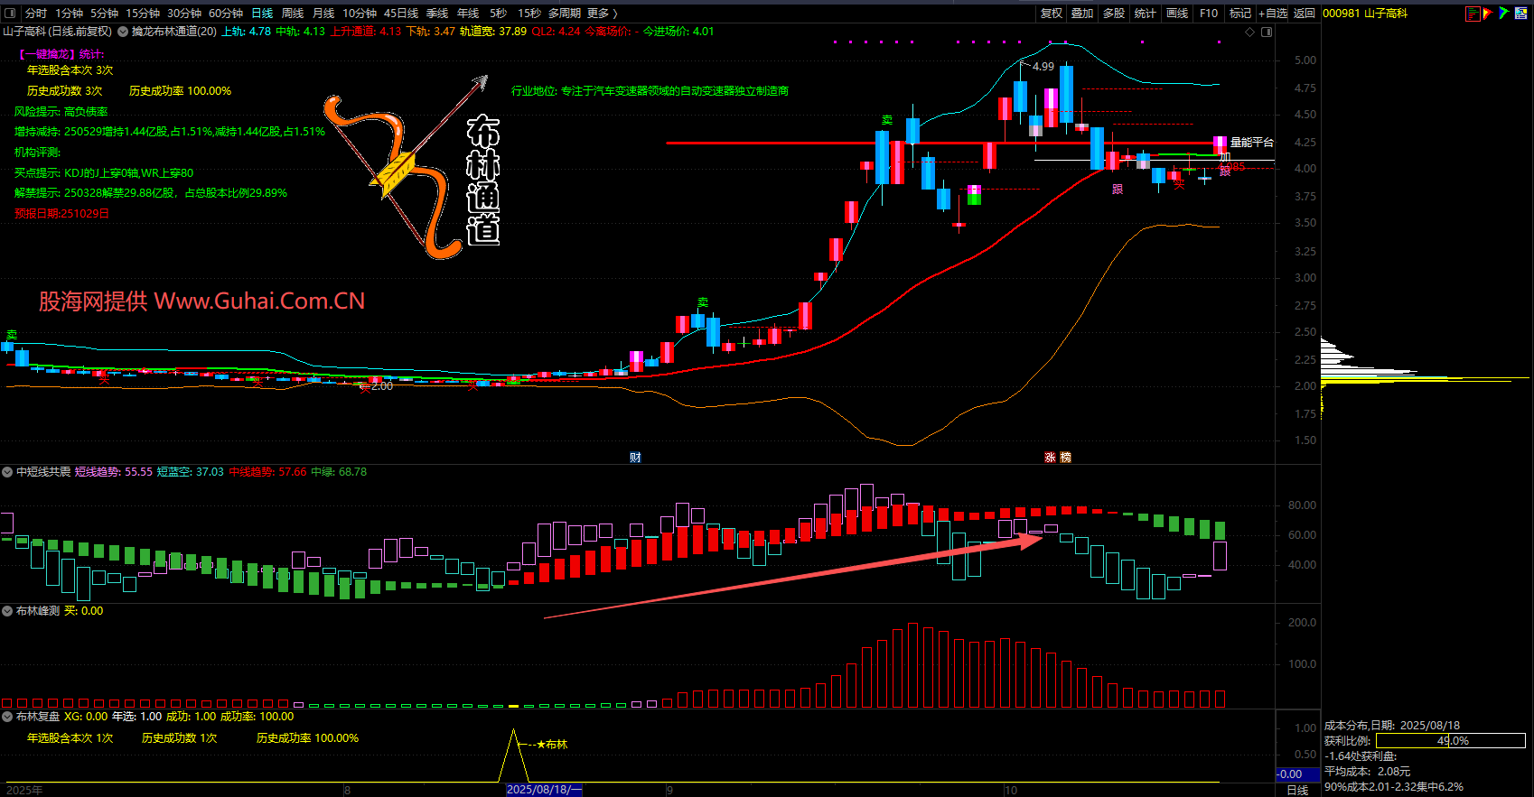
Task: Click the 财 marker at chart bottom
Action: coord(635,458)
